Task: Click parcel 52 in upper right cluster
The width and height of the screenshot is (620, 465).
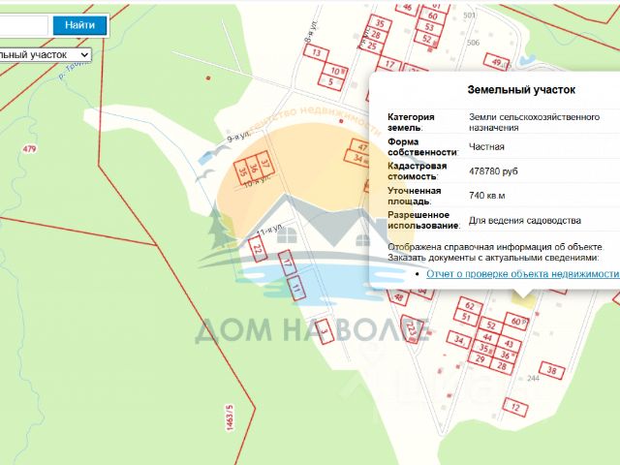Action: pos(427,39)
